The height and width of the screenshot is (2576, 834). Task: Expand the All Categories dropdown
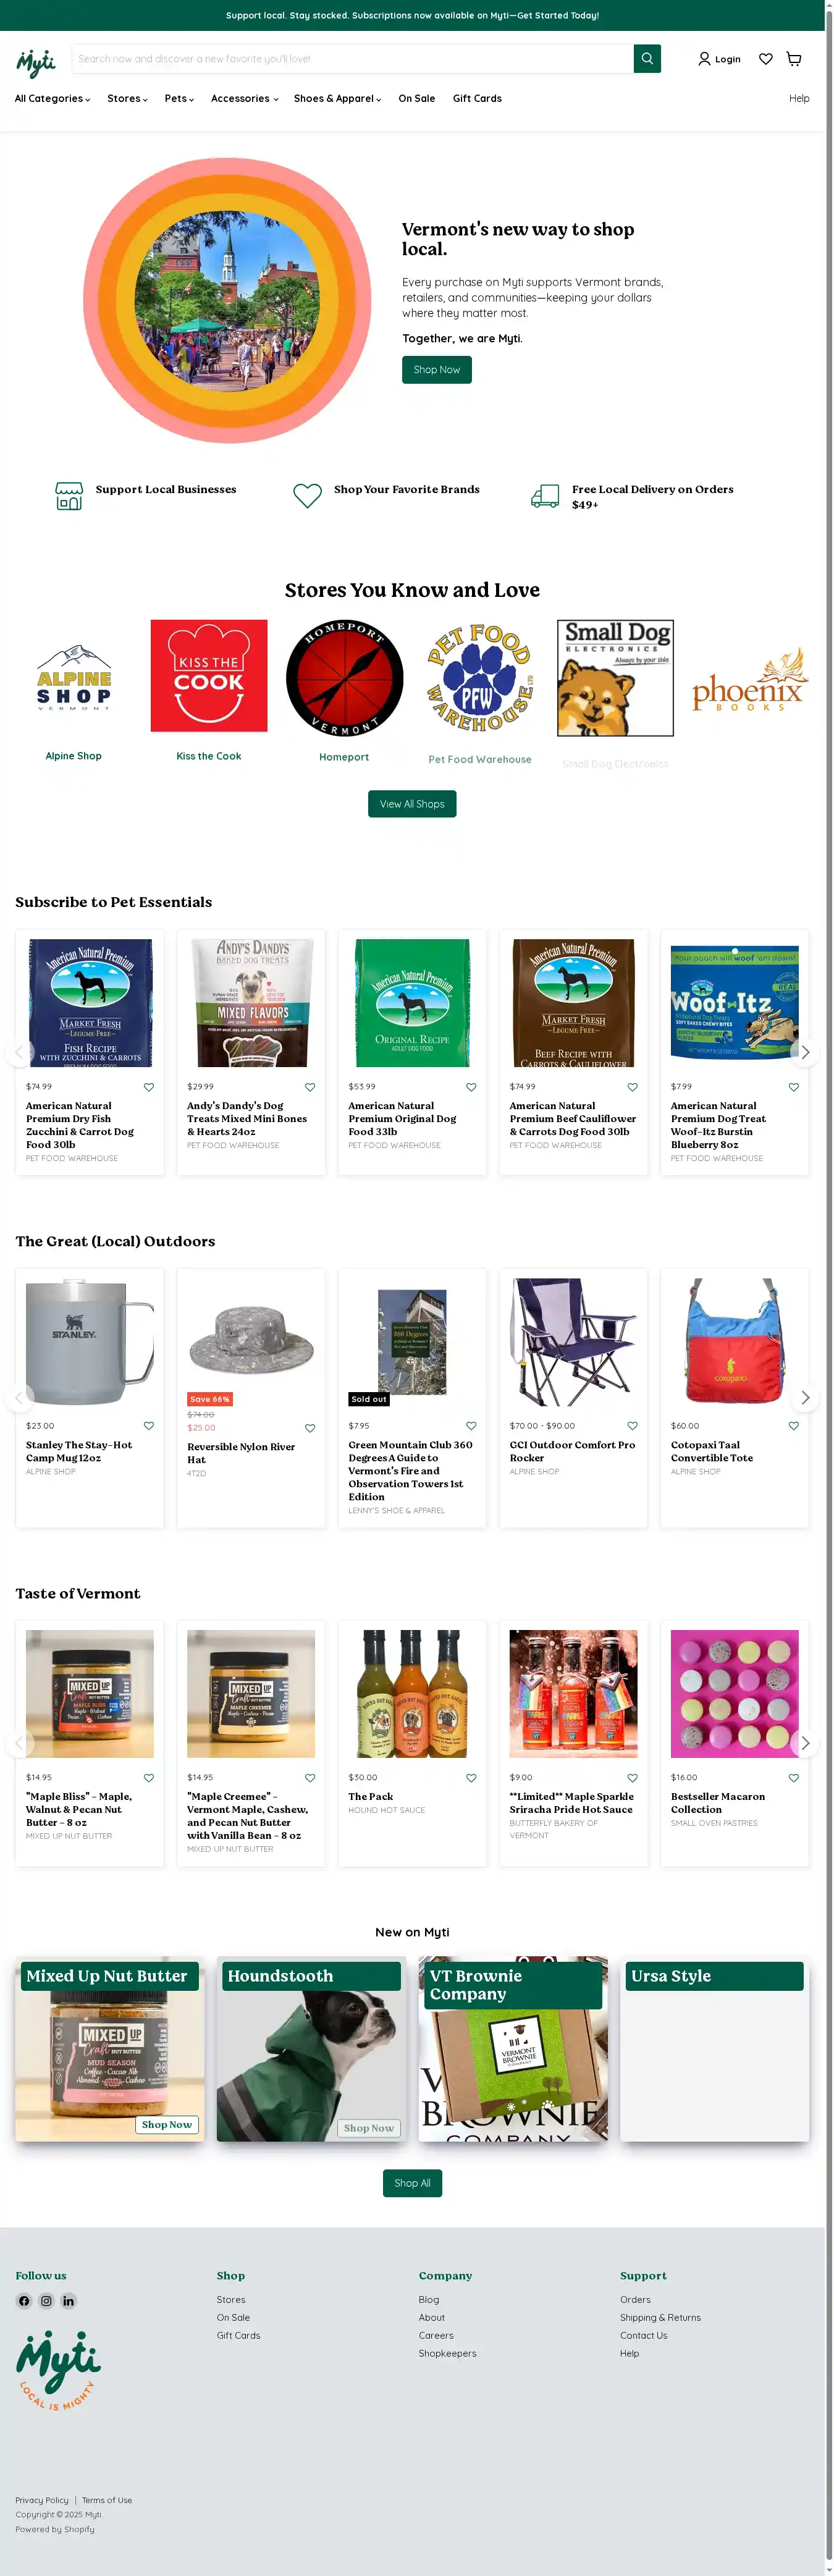[x=52, y=99]
